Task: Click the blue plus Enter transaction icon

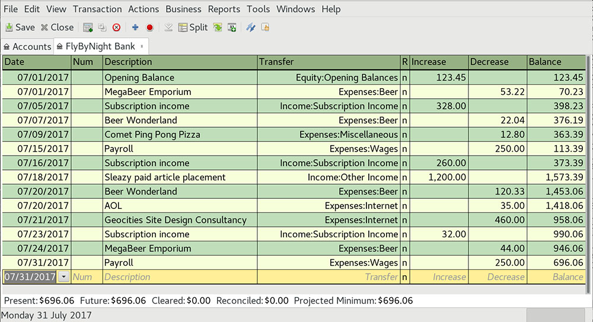Action: (x=135, y=27)
